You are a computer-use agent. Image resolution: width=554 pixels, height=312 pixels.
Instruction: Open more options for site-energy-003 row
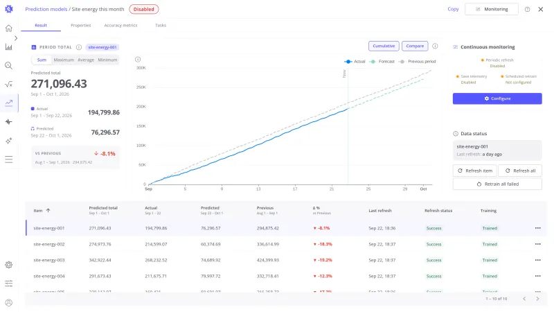(538, 260)
